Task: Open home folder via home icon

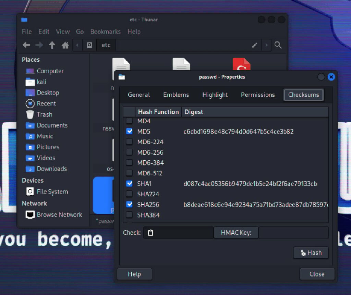Action: tap(65, 45)
